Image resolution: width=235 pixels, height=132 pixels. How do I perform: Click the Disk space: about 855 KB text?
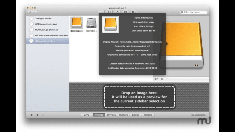144,31
